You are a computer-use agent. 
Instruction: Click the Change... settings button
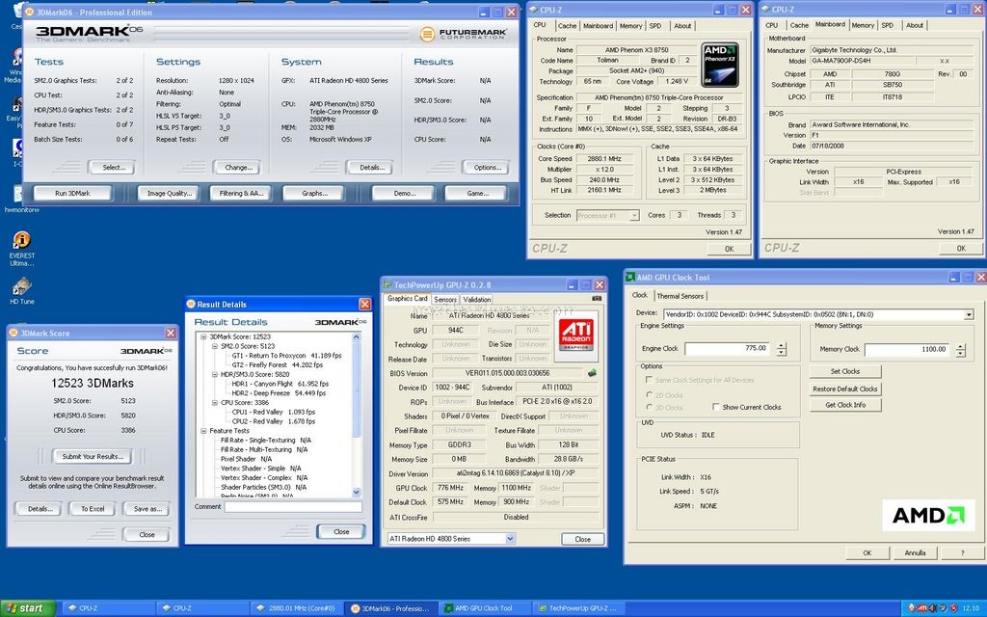point(238,168)
